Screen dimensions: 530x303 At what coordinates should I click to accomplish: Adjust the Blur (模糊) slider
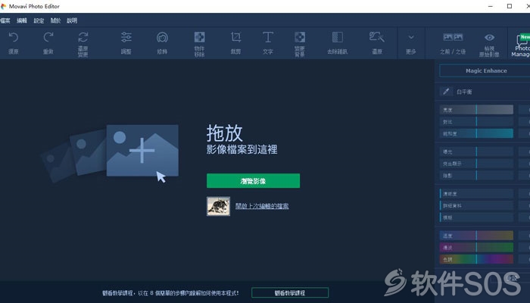coord(476,217)
